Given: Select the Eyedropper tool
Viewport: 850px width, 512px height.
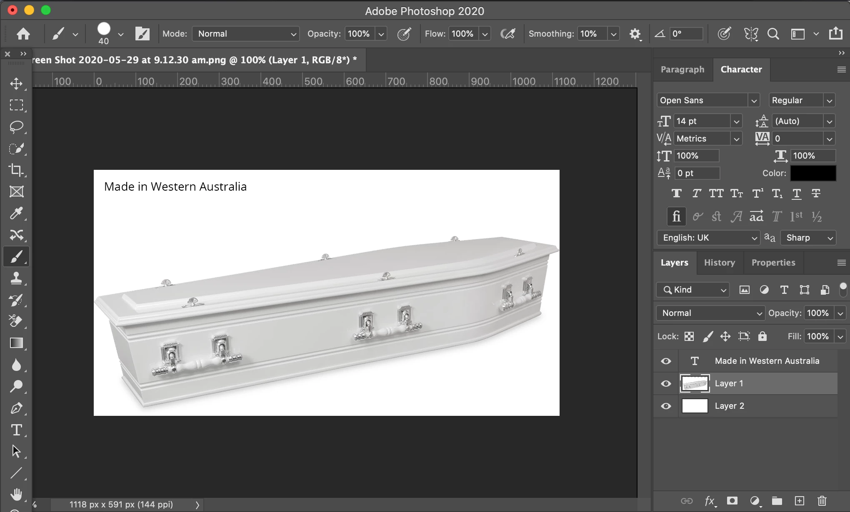Looking at the screenshot, I should 16,213.
